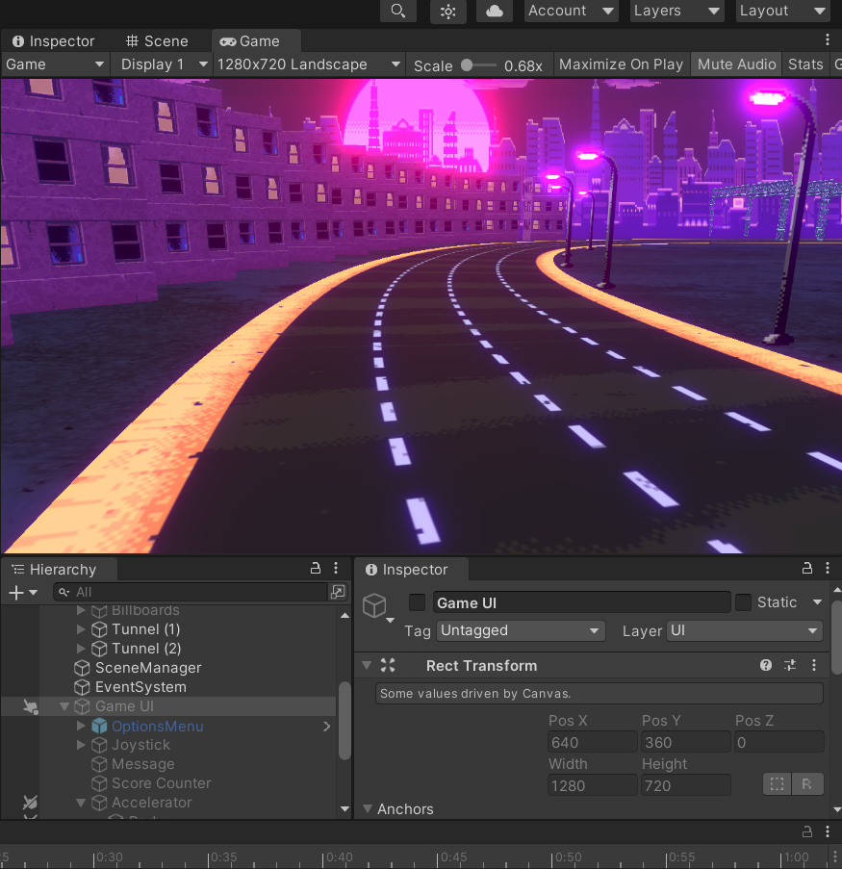Expand the Tunnel (1) object
This screenshot has width=842, height=869.
coord(81,629)
